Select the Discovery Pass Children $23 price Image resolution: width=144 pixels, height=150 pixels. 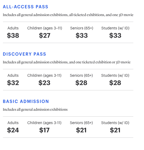[x=44, y=83]
